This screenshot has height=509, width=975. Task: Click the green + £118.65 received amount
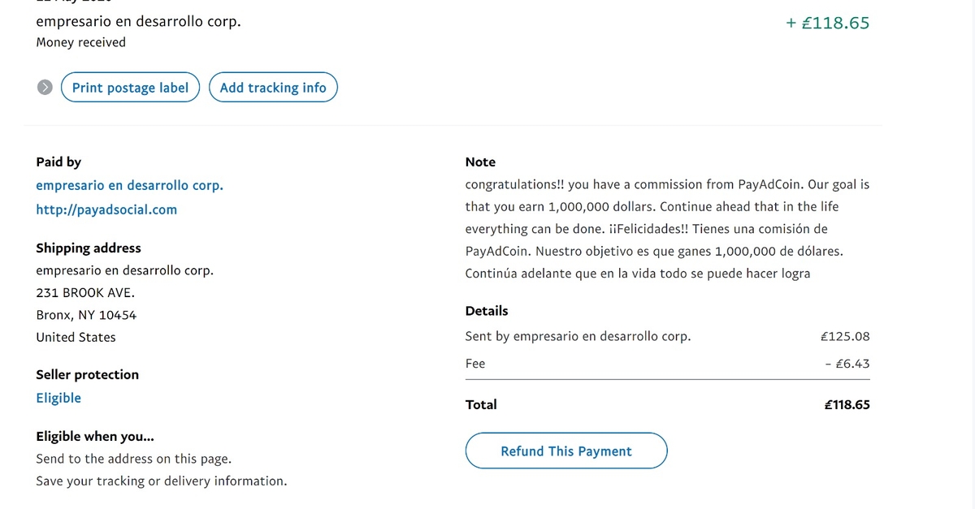[x=827, y=23]
